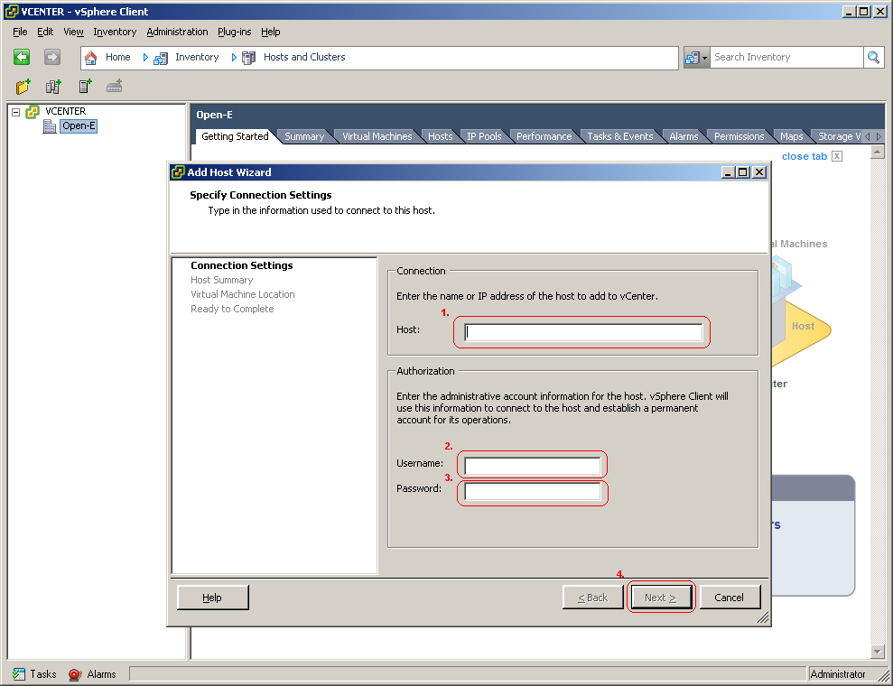
Task: Switch to the Permissions tab
Action: [x=740, y=136]
